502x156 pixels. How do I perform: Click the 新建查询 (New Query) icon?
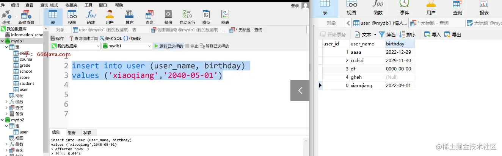click(x=26, y=17)
